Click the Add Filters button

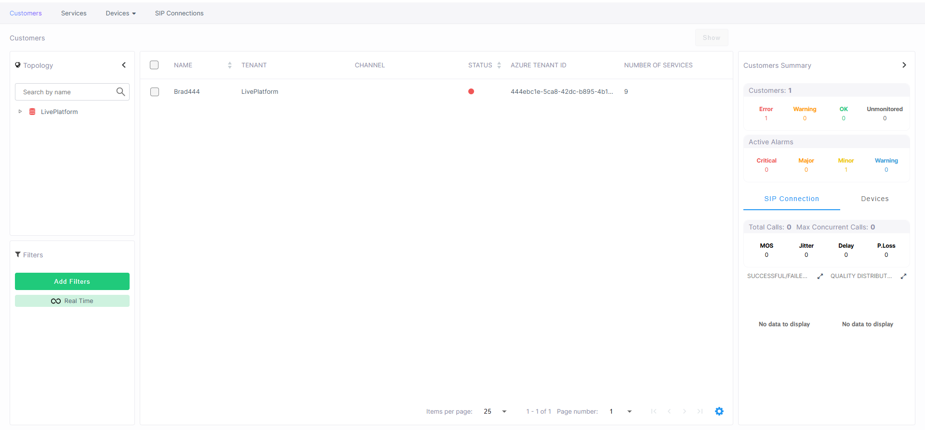[72, 281]
